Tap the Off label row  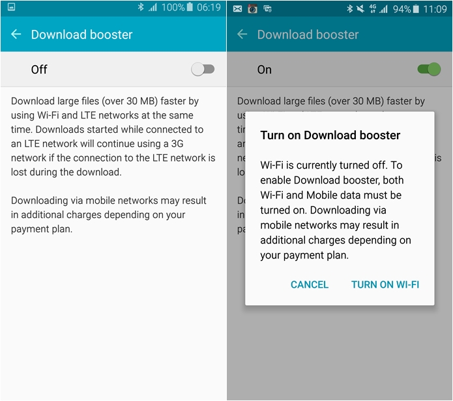(x=113, y=69)
